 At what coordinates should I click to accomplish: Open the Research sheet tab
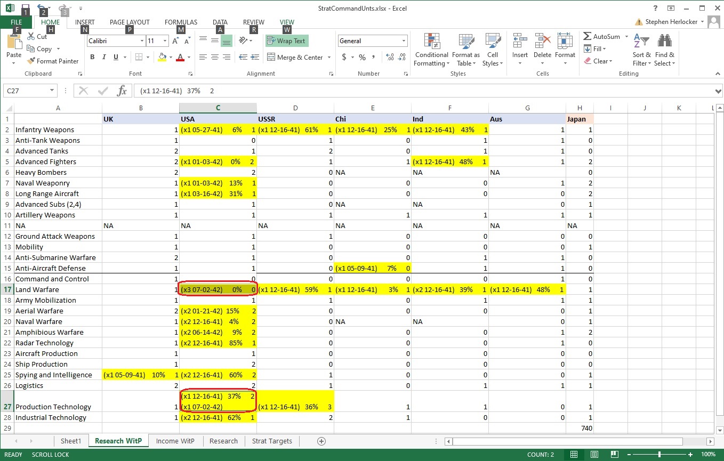223,441
